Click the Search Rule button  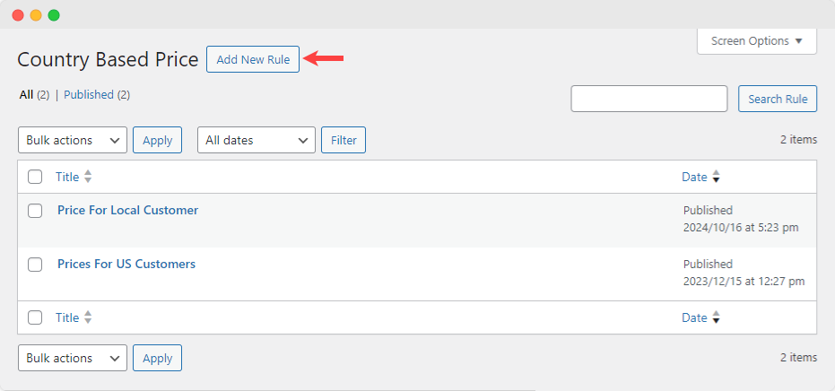pyautogui.click(x=777, y=99)
